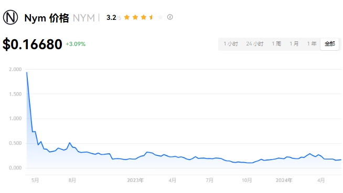Screen dimensions: 343x193
Task: Open the rating info icon
Action: pos(170,17)
